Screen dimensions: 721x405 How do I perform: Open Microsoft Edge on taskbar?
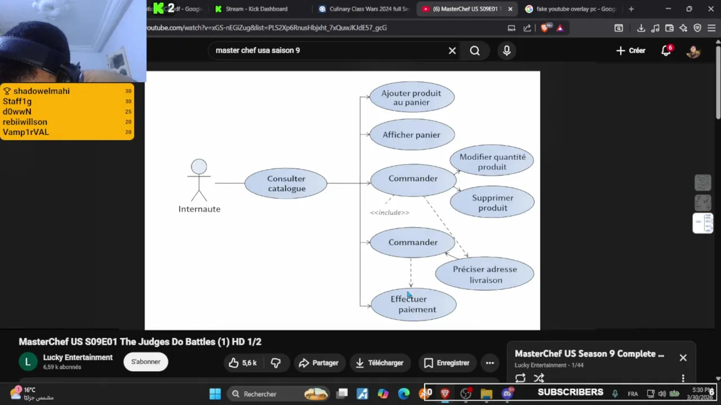(404, 394)
